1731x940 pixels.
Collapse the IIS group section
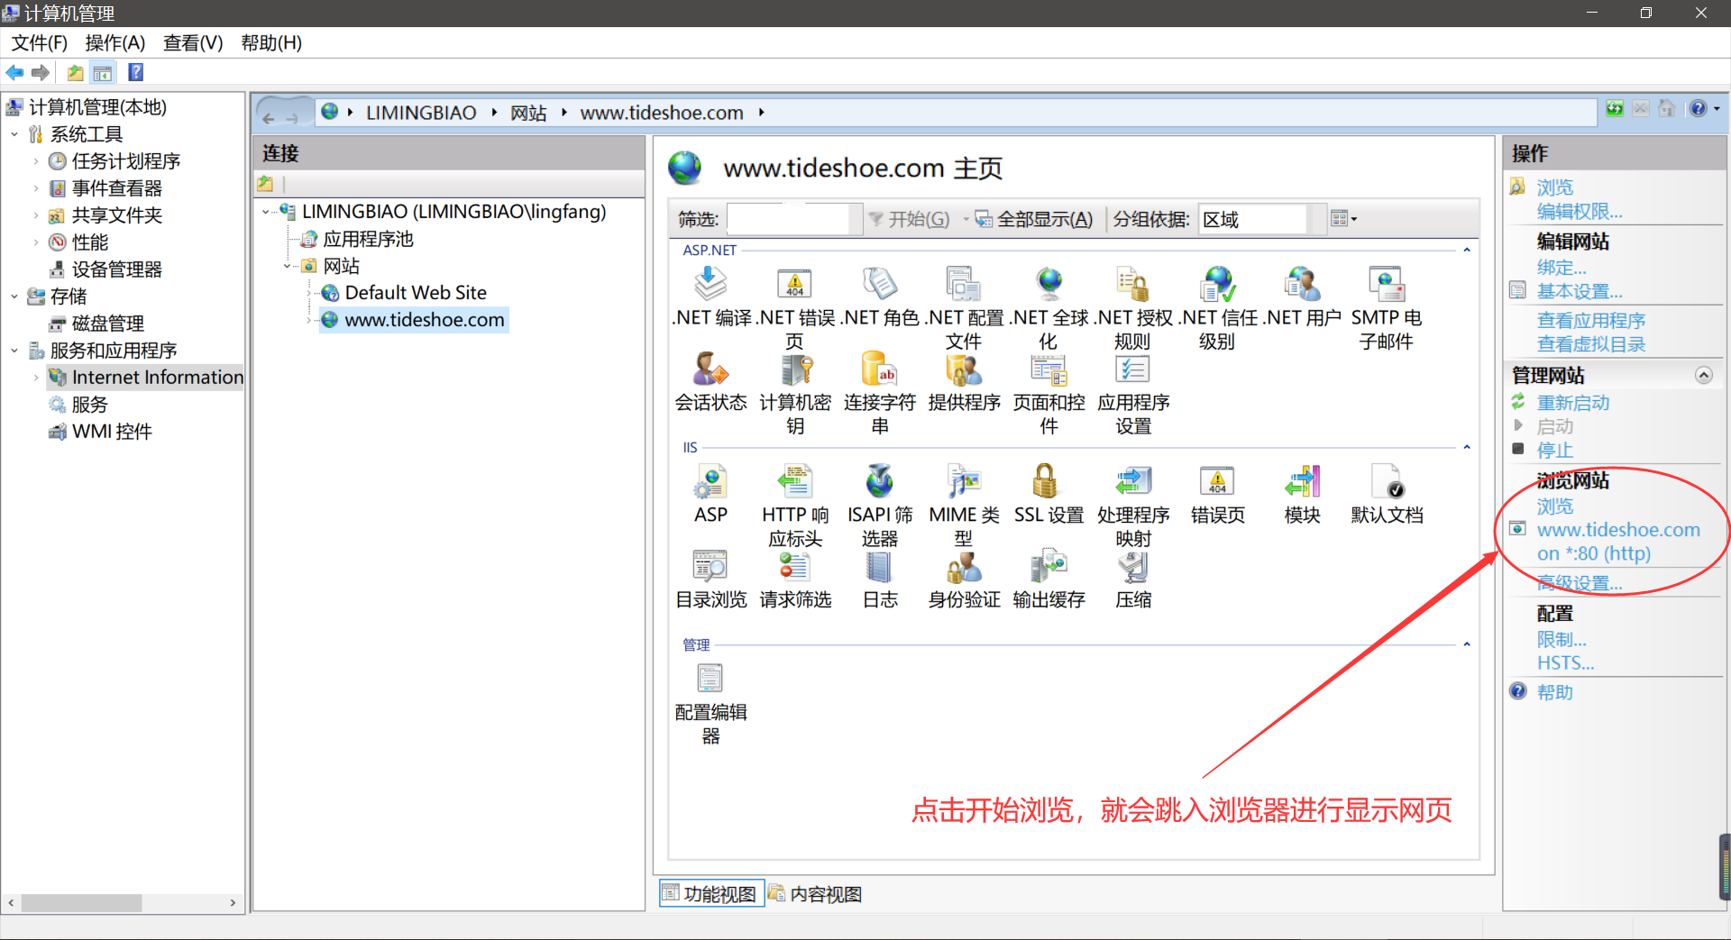coord(1467,447)
